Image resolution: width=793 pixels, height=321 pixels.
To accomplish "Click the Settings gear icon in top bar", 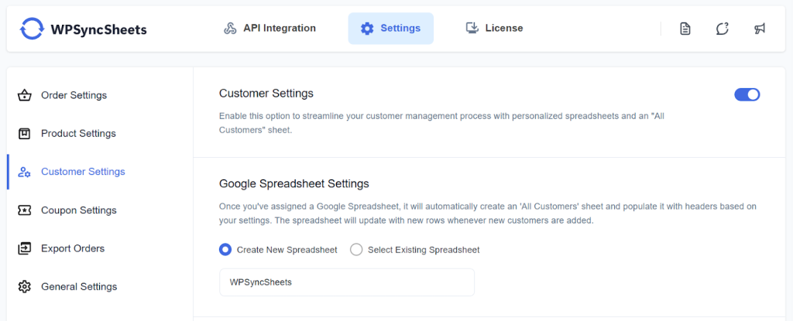I will tap(366, 29).
